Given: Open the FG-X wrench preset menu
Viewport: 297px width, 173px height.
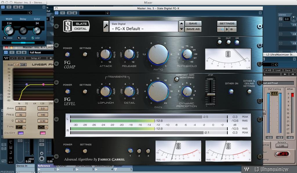Looking at the screenshot, I should pos(106,26).
